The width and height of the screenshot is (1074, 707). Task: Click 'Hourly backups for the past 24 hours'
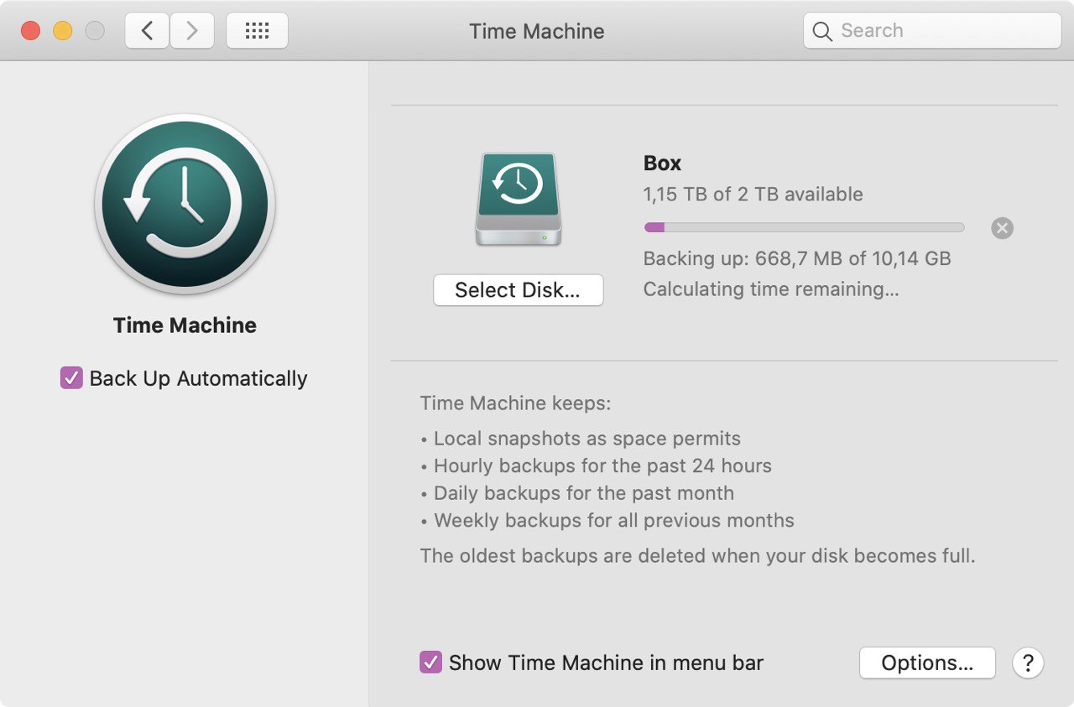point(602,465)
